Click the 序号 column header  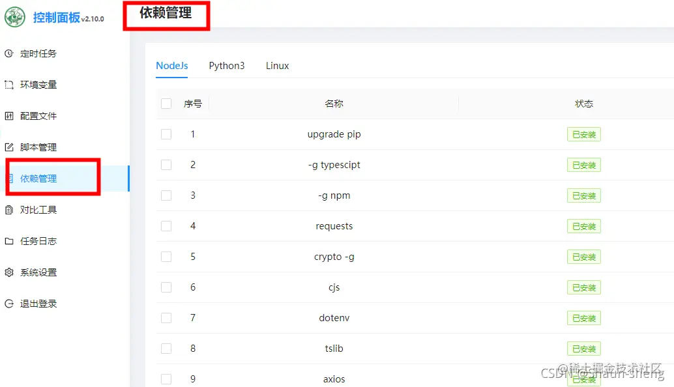(x=192, y=104)
